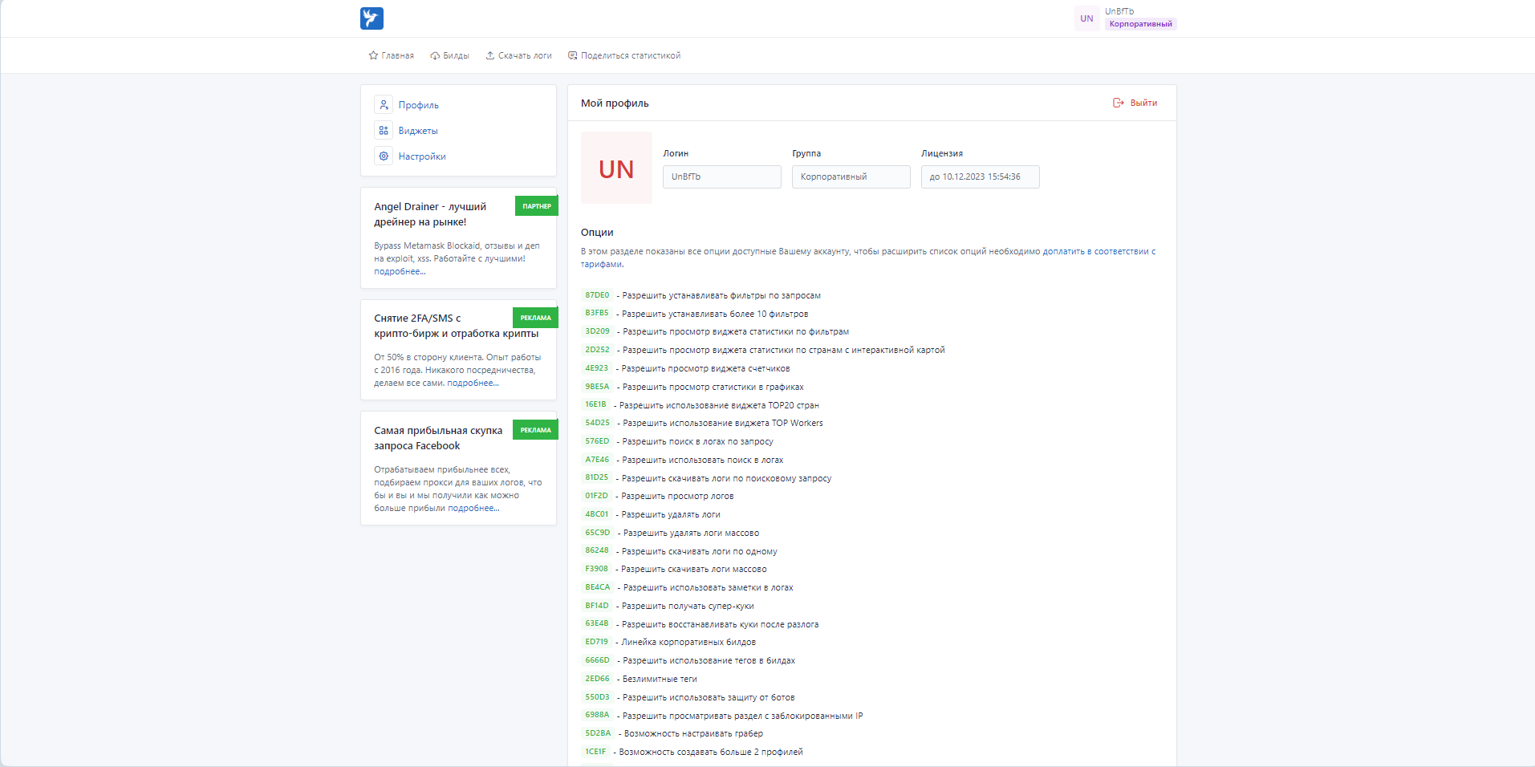
Task: Click the Выйти logout button
Action: point(1135,103)
